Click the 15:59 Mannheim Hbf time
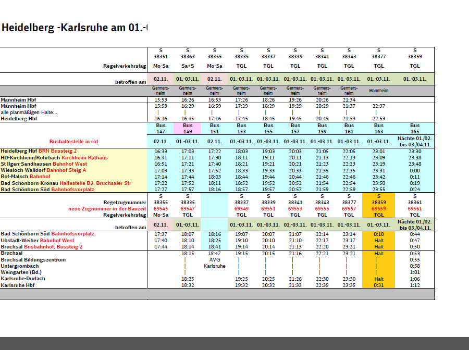The width and height of the screenshot is (469, 350). coord(161,106)
